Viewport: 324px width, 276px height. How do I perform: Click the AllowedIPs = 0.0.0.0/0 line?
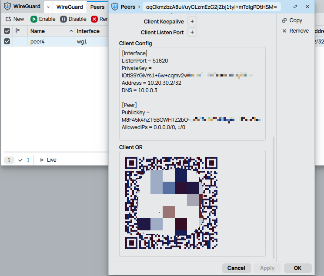pos(154,127)
